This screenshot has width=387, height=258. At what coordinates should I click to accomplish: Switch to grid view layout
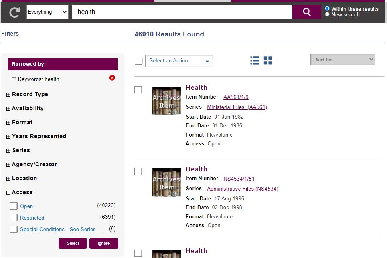pyautogui.click(x=268, y=60)
